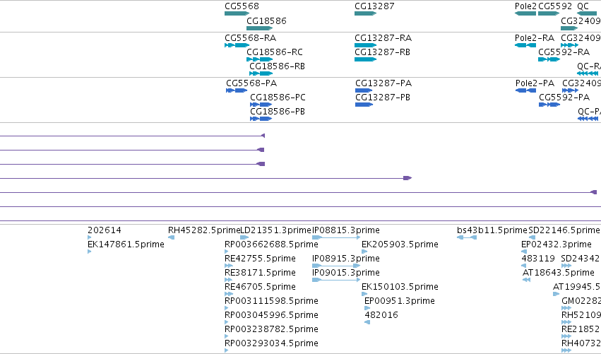Click the 482016 feature label
Screen dimensions: 601x354
click(381, 315)
